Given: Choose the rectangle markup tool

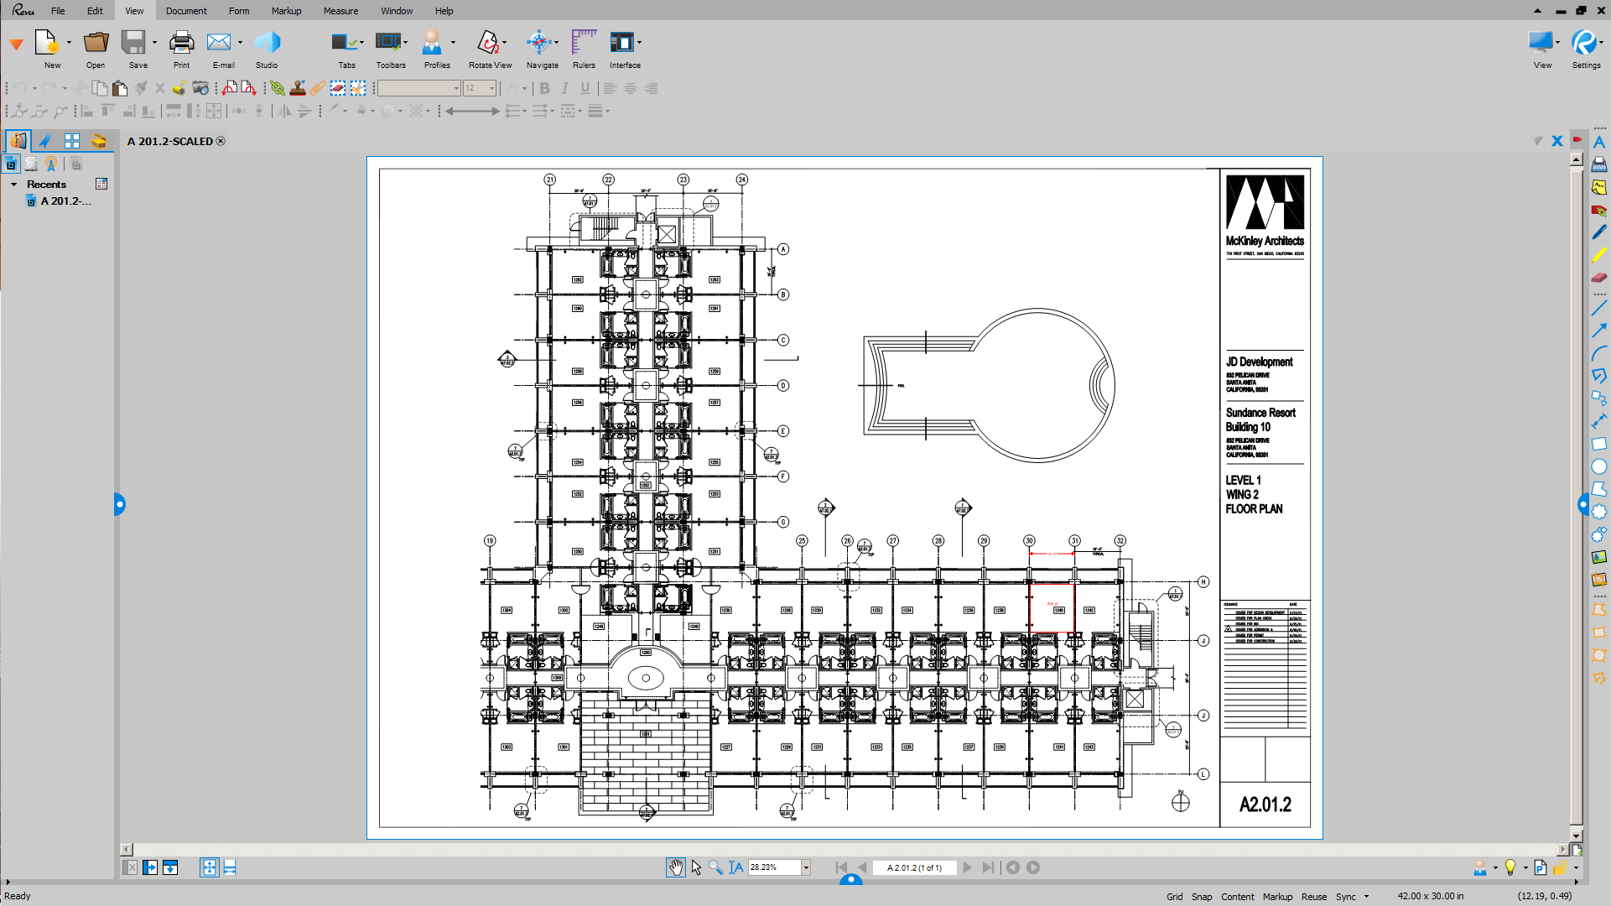Looking at the screenshot, I should (1599, 444).
